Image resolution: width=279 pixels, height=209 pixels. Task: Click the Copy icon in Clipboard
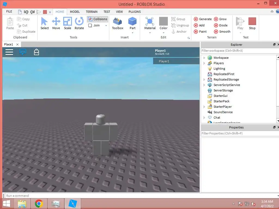point(19,19)
